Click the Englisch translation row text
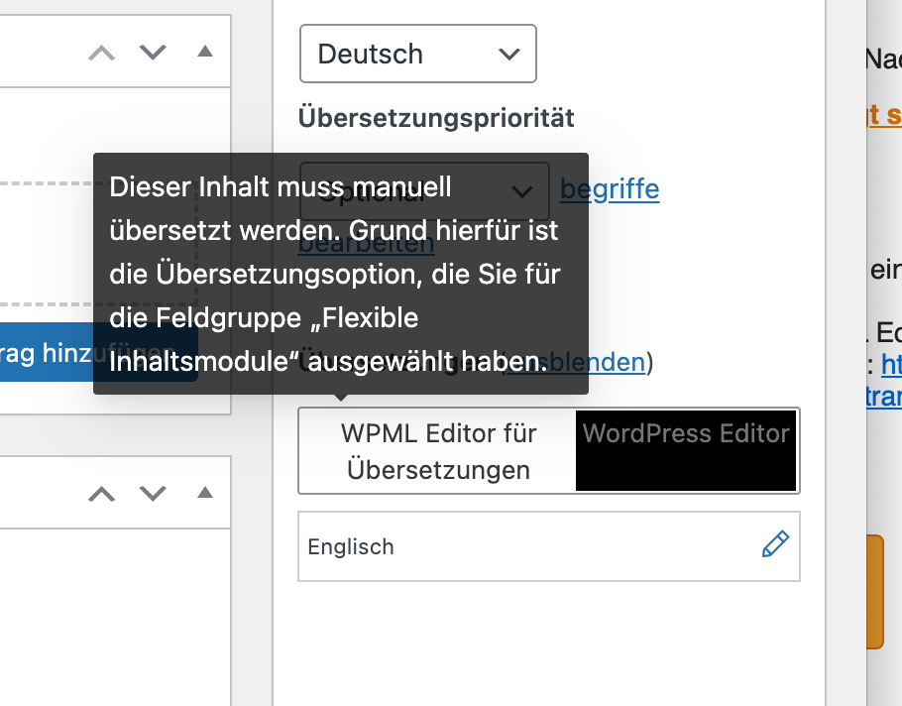The image size is (902, 706). pyautogui.click(x=351, y=546)
